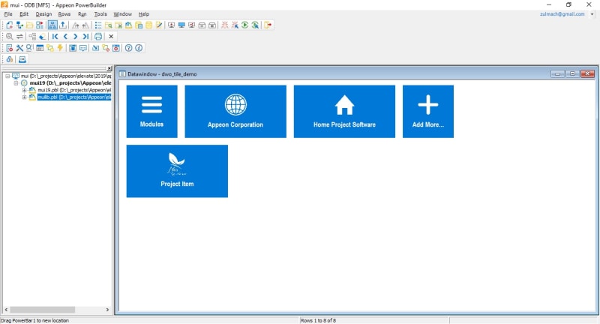Click the yellow Database cylinder icon

pyautogui.click(x=148, y=25)
